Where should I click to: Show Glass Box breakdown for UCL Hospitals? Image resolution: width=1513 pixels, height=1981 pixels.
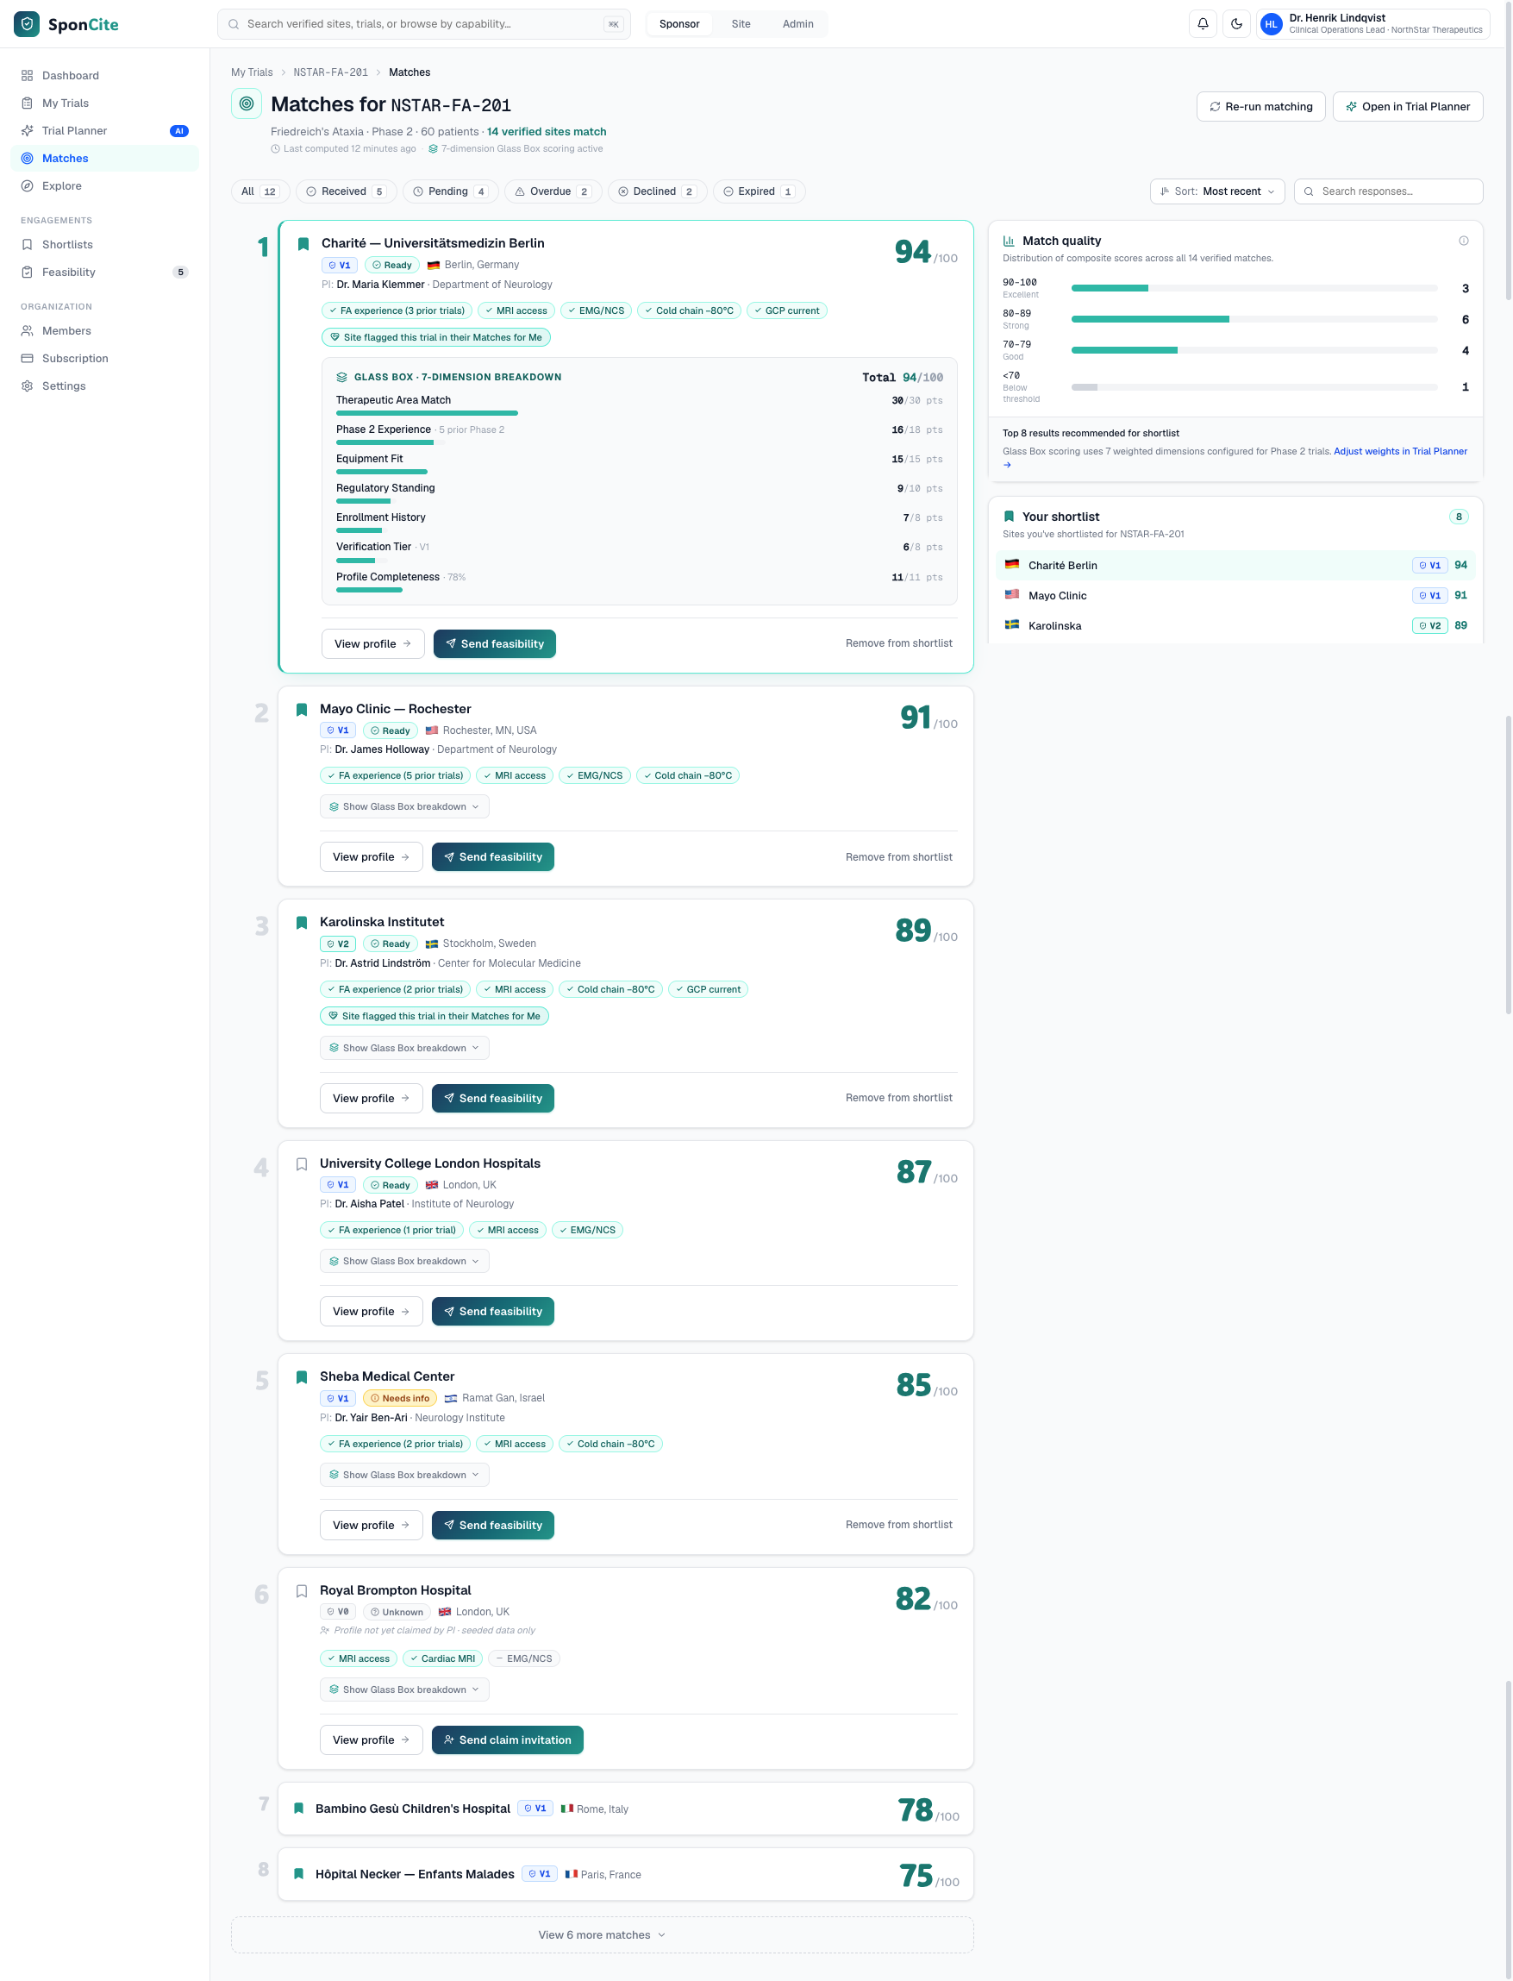click(404, 1261)
